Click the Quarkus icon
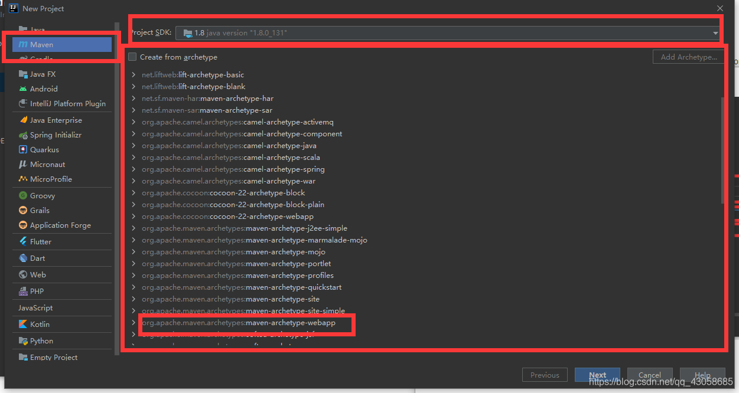Screen dimensions: 739x393 click(x=23, y=150)
